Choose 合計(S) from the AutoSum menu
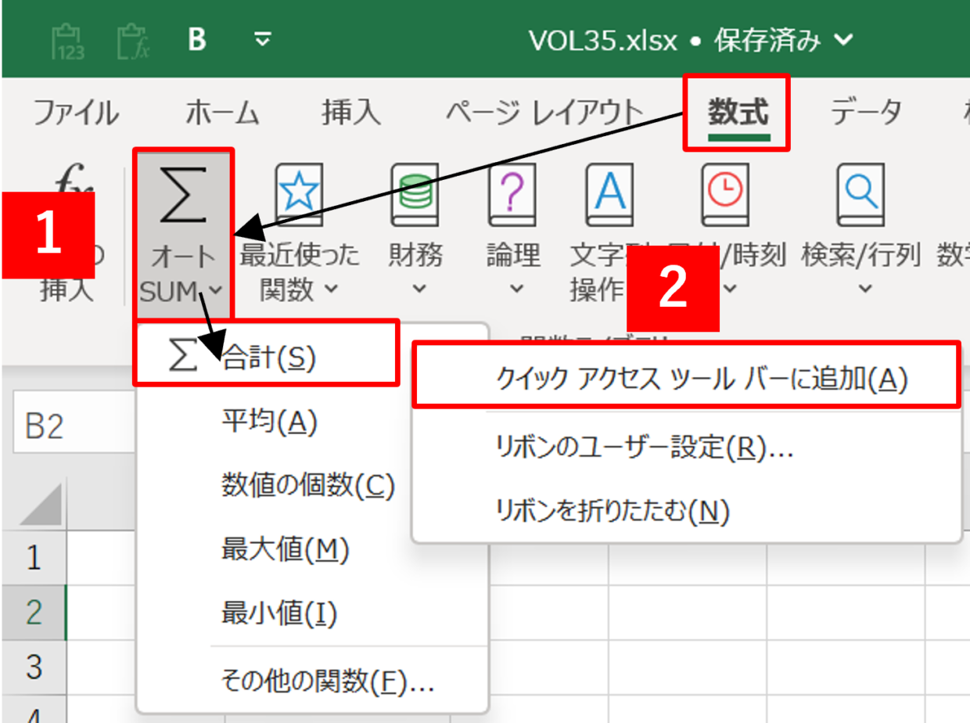Screen dimensions: 970x723 tap(266, 358)
